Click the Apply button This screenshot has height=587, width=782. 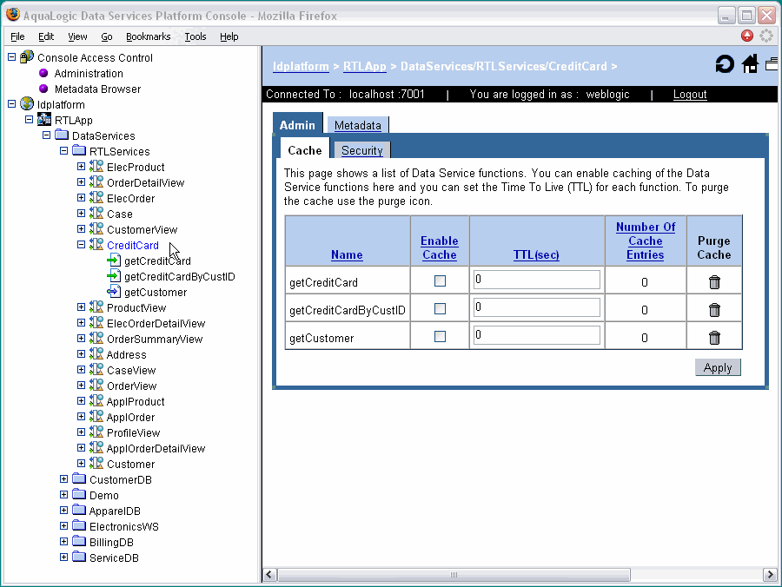718,368
